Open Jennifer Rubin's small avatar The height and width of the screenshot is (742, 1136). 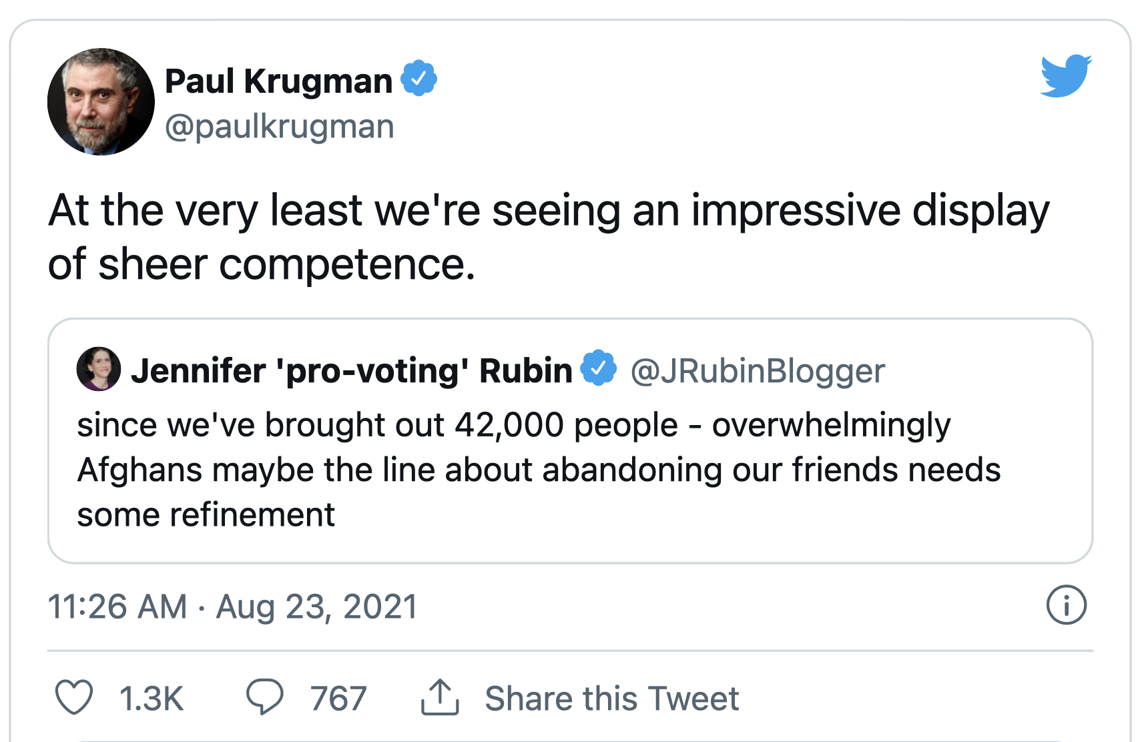[99, 368]
